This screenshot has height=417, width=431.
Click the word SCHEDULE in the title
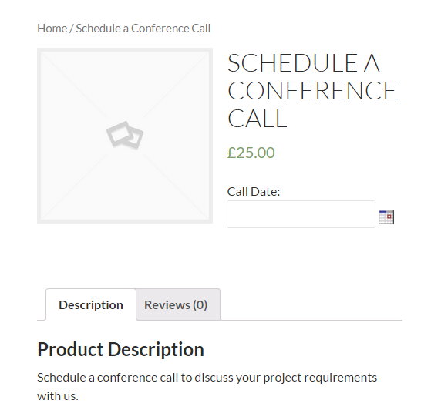tap(292, 63)
